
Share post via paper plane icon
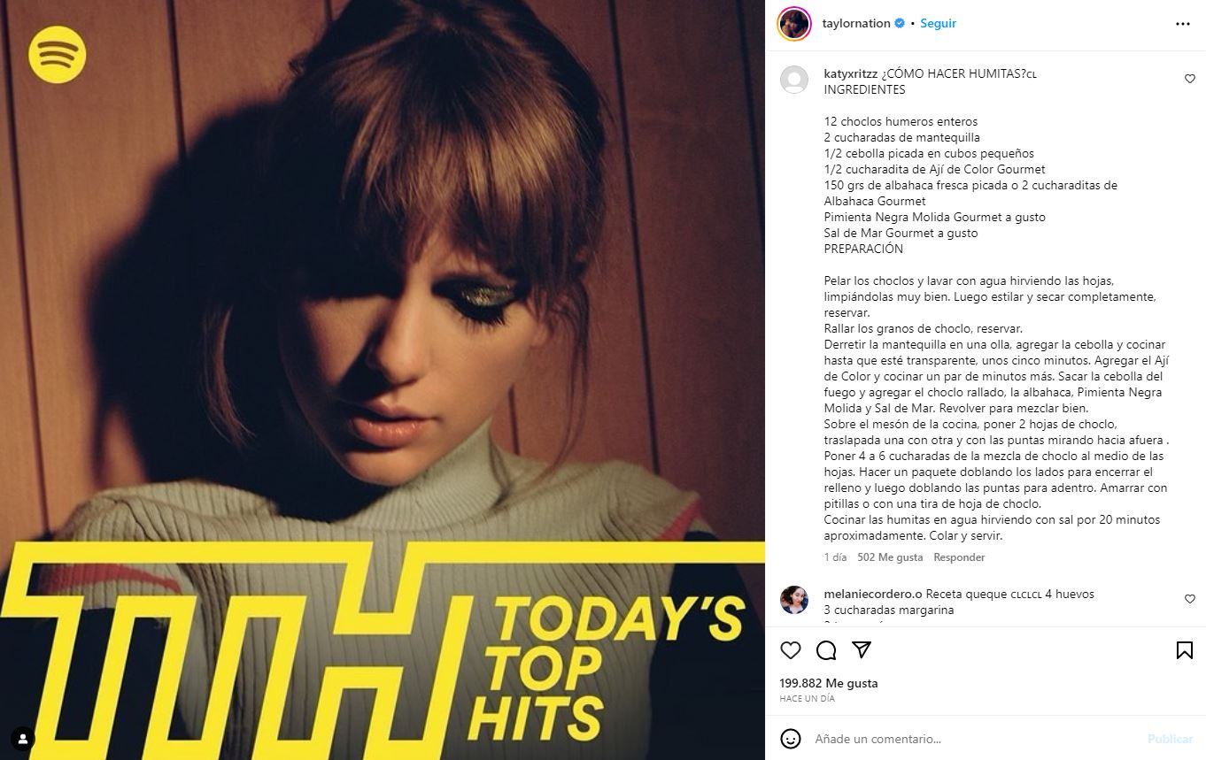862,650
